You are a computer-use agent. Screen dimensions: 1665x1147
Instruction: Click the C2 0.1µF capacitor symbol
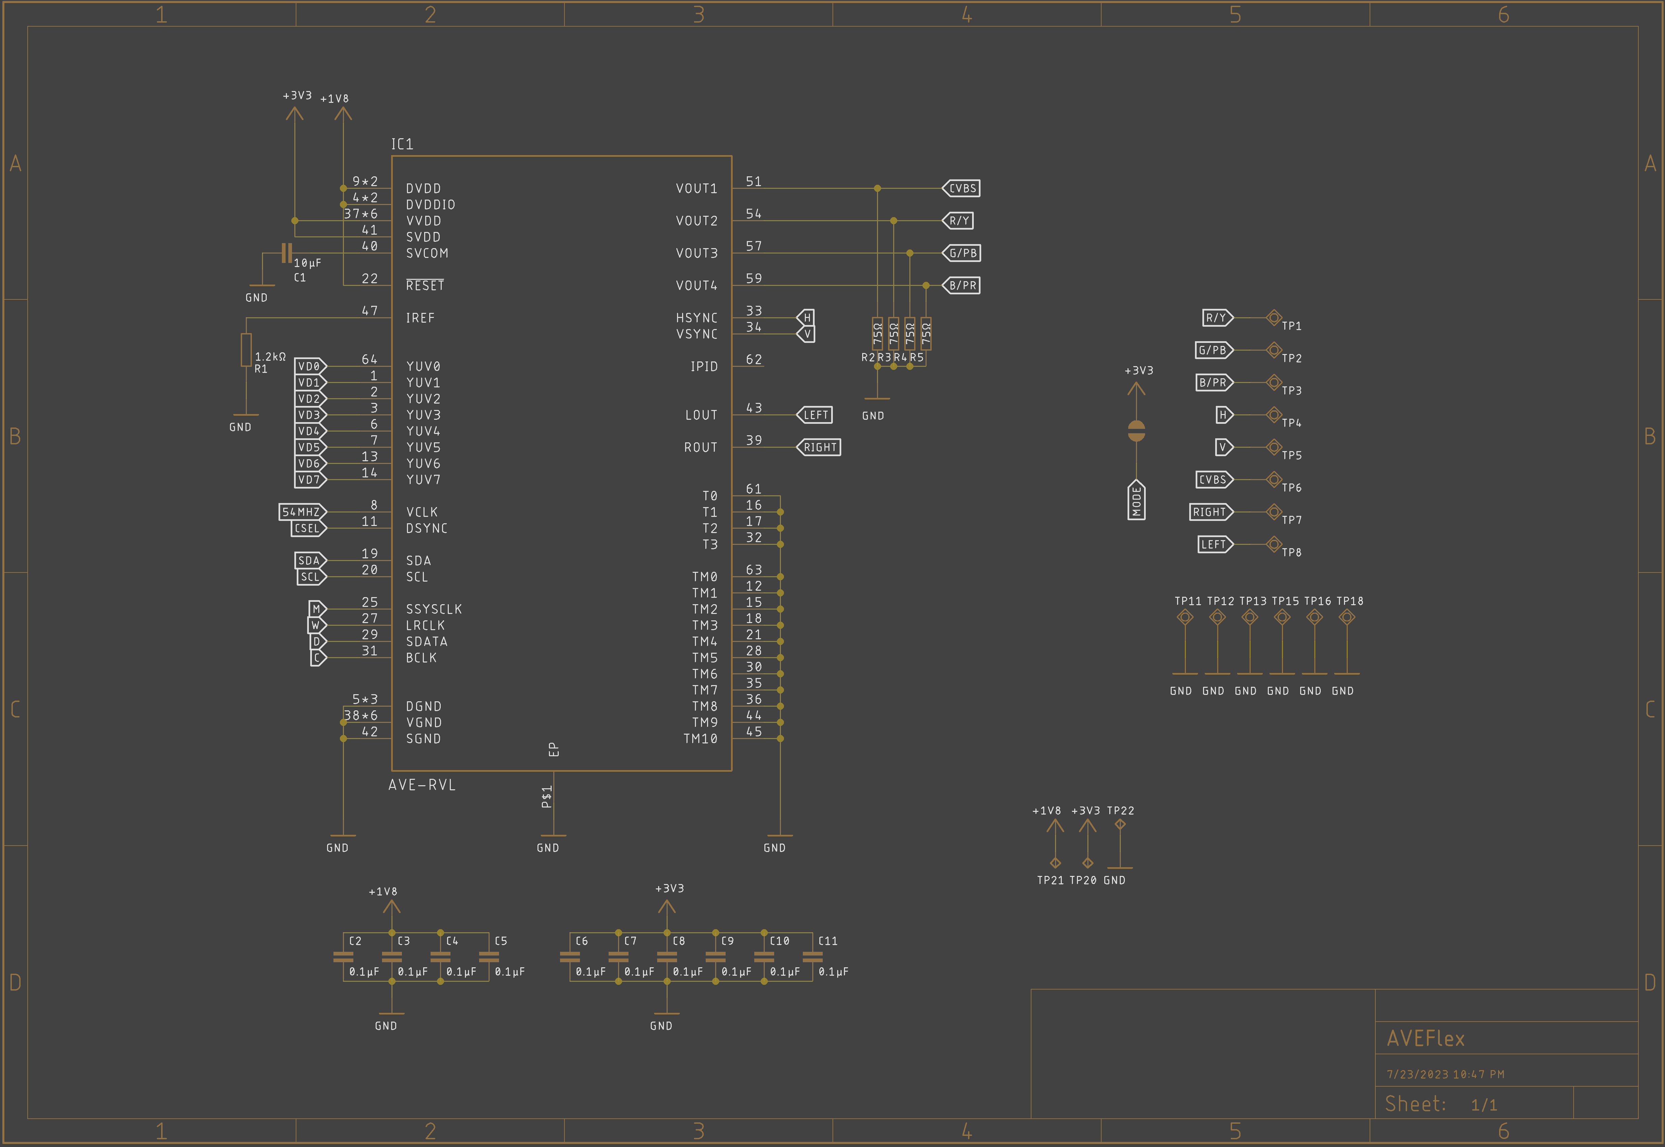344,957
